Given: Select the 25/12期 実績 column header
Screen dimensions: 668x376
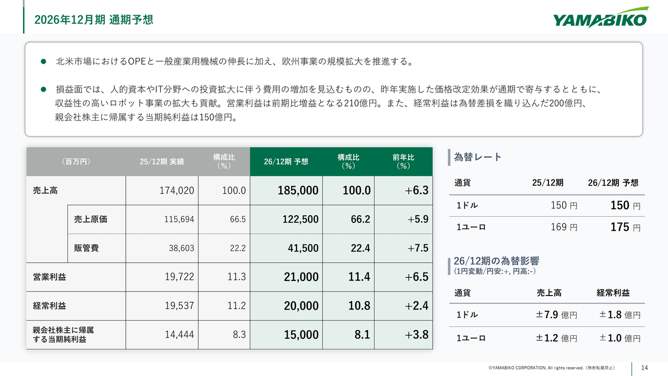Looking at the screenshot, I should tap(162, 162).
